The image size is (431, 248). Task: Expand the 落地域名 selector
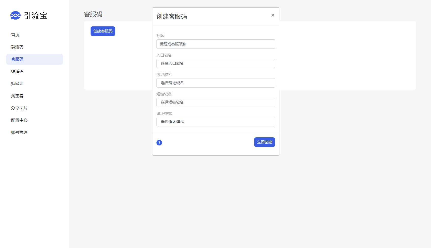tap(215, 83)
